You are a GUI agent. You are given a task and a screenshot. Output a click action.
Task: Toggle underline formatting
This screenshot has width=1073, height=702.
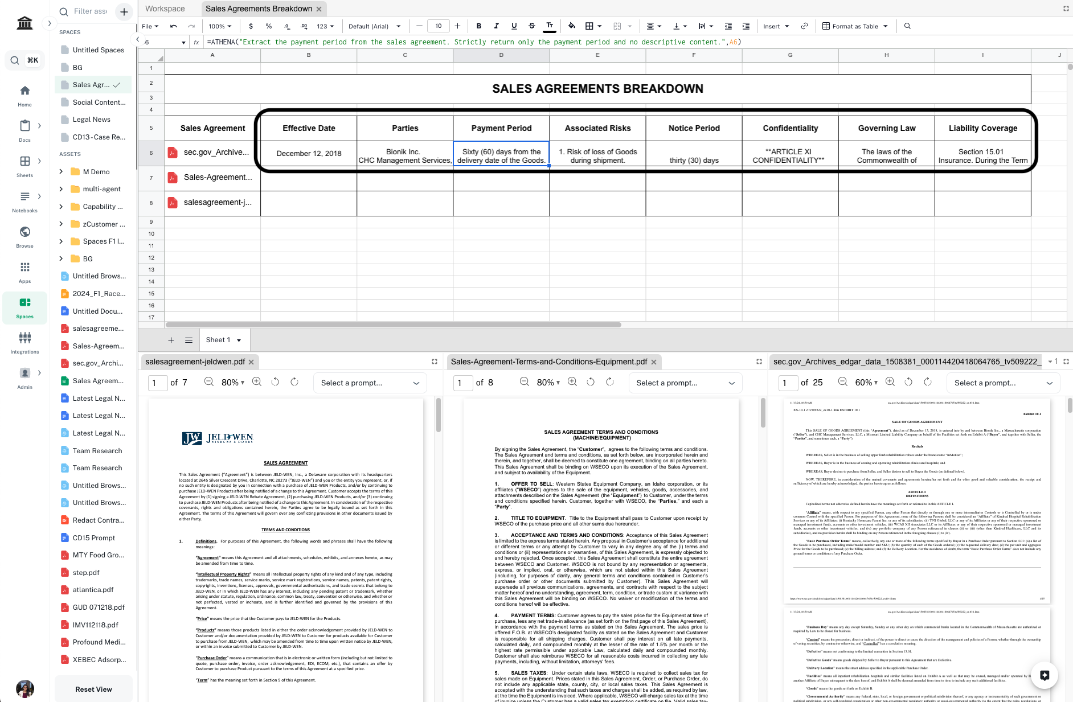point(514,26)
